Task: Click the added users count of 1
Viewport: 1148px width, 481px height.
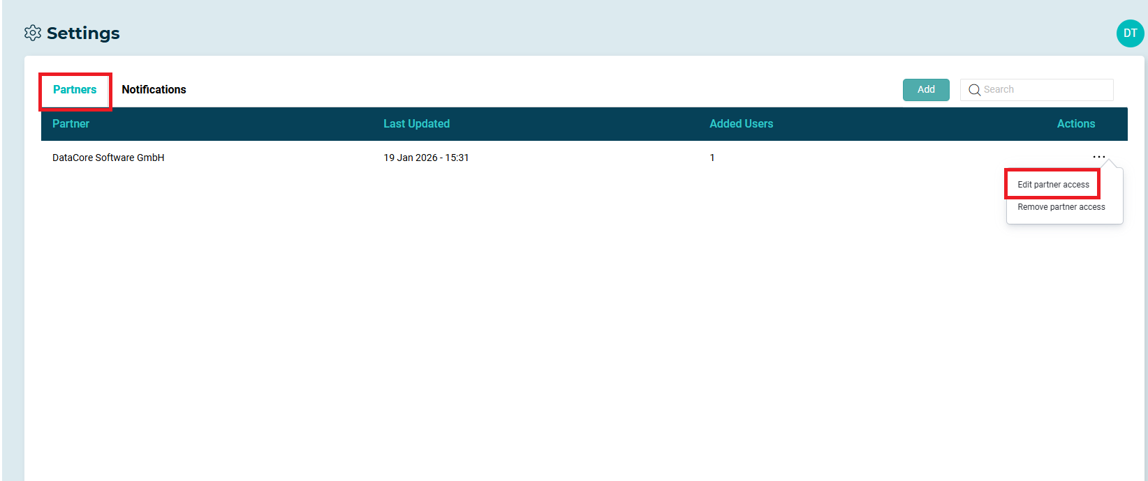Action: pos(712,158)
